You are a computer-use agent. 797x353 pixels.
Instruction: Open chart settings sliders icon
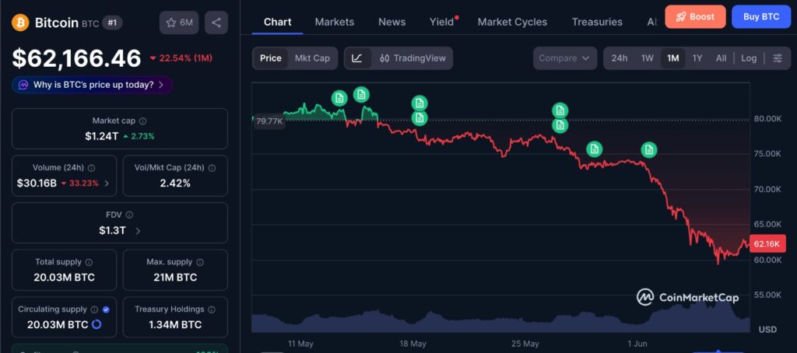pos(778,58)
